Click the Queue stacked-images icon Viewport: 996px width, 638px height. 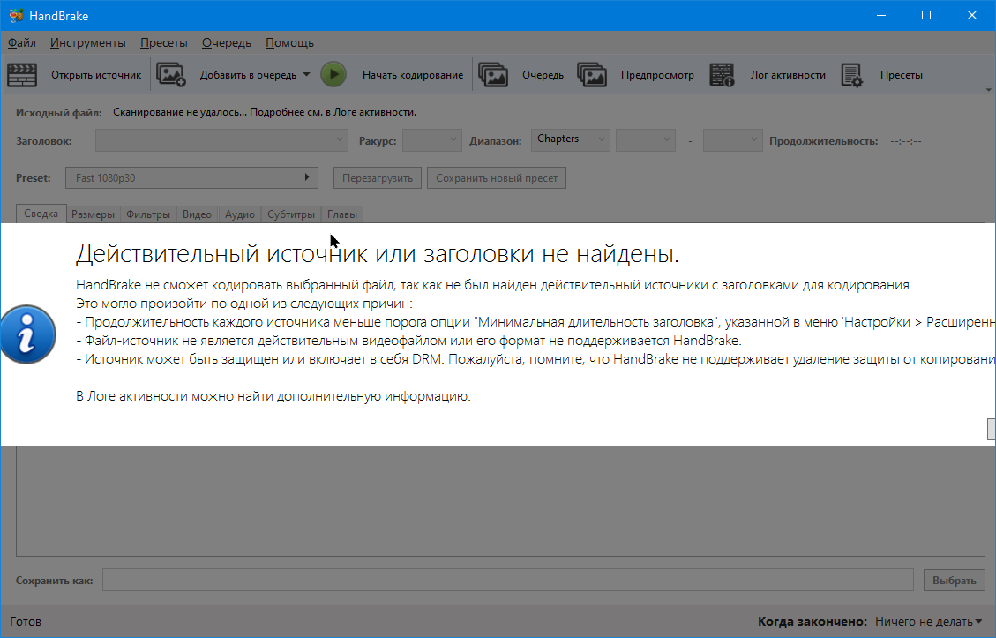(493, 75)
